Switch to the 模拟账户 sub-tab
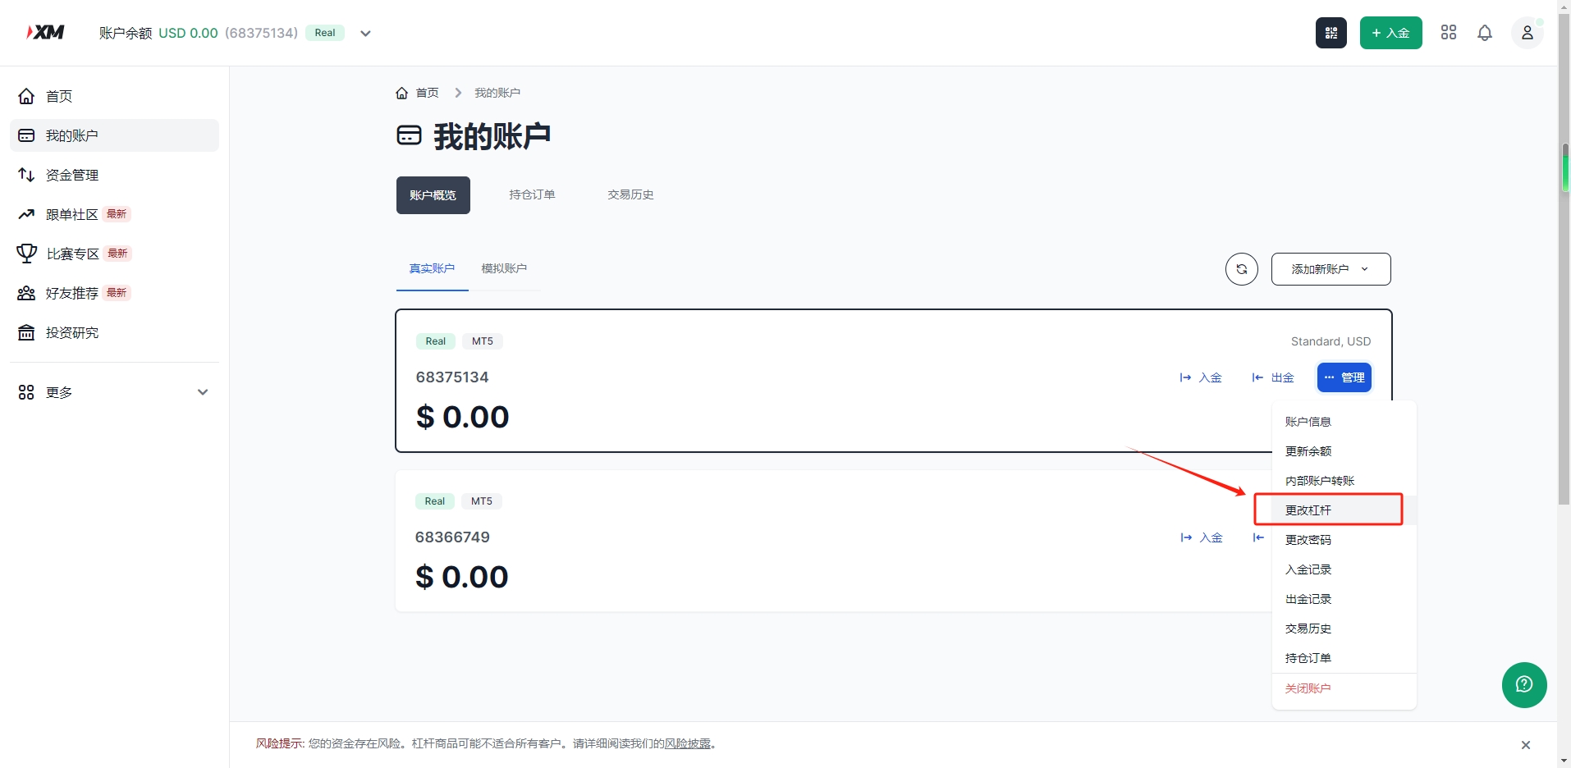This screenshot has width=1571, height=768. click(504, 269)
